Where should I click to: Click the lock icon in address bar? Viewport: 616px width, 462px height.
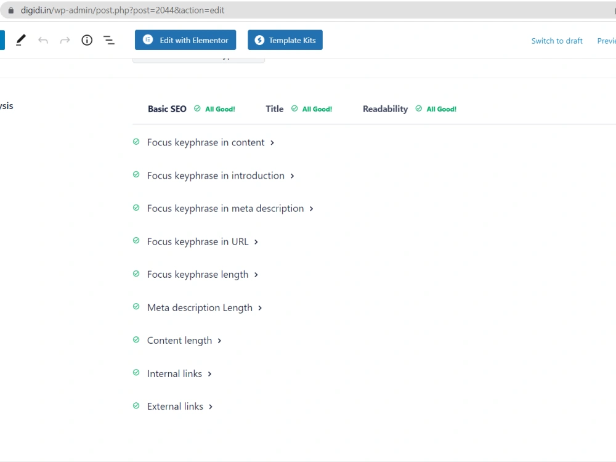point(11,10)
